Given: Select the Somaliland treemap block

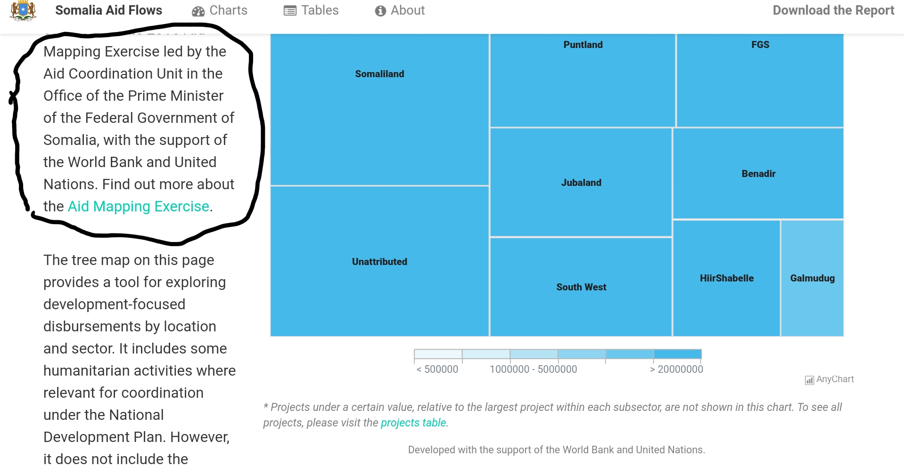Looking at the screenshot, I should click(379, 110).
